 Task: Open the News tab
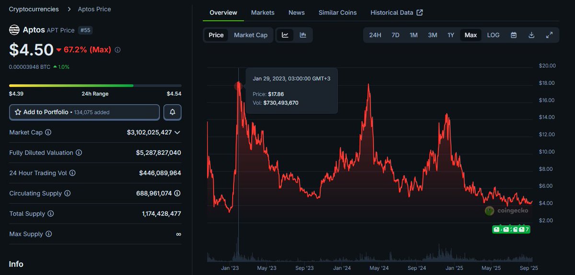point(297,12)
